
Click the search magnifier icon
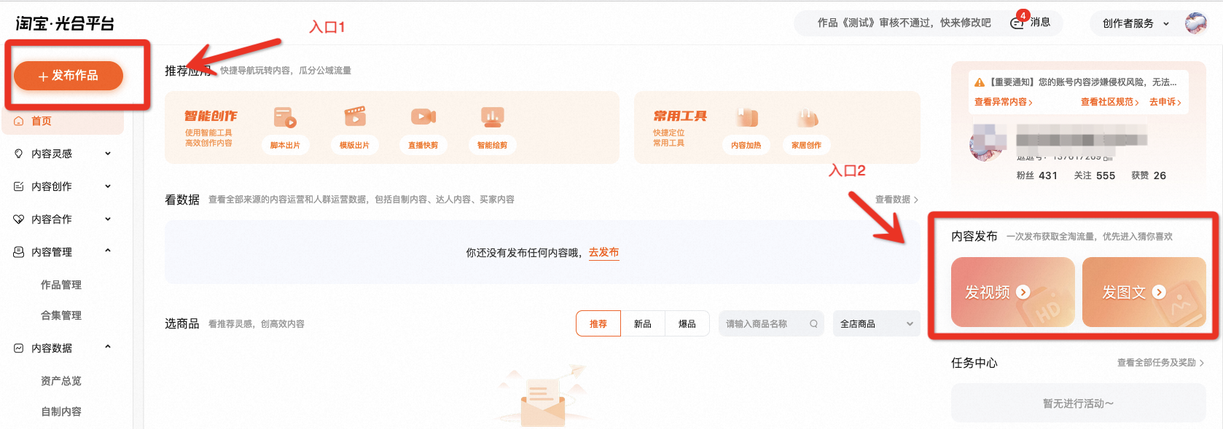[813, 323]
